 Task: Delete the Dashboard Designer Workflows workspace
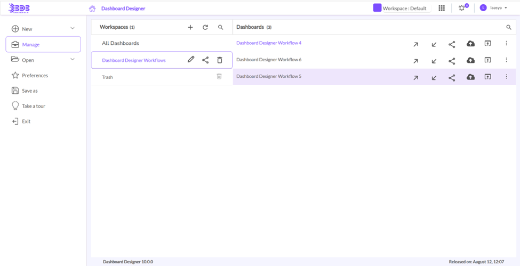[220, 60]
